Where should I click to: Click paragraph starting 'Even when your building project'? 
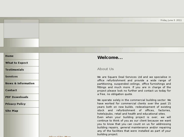click(x=134, y=126)
